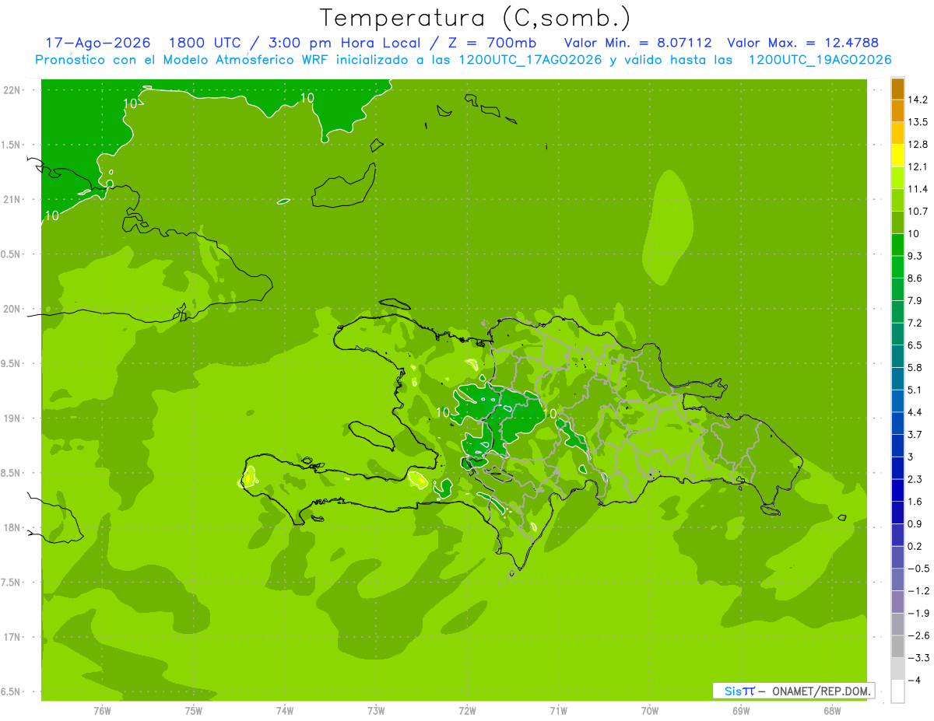Click the '6.5' color bar value
The height and width of the screenshot is (721, 934).
pyautogui.click(x=915, y=345)
